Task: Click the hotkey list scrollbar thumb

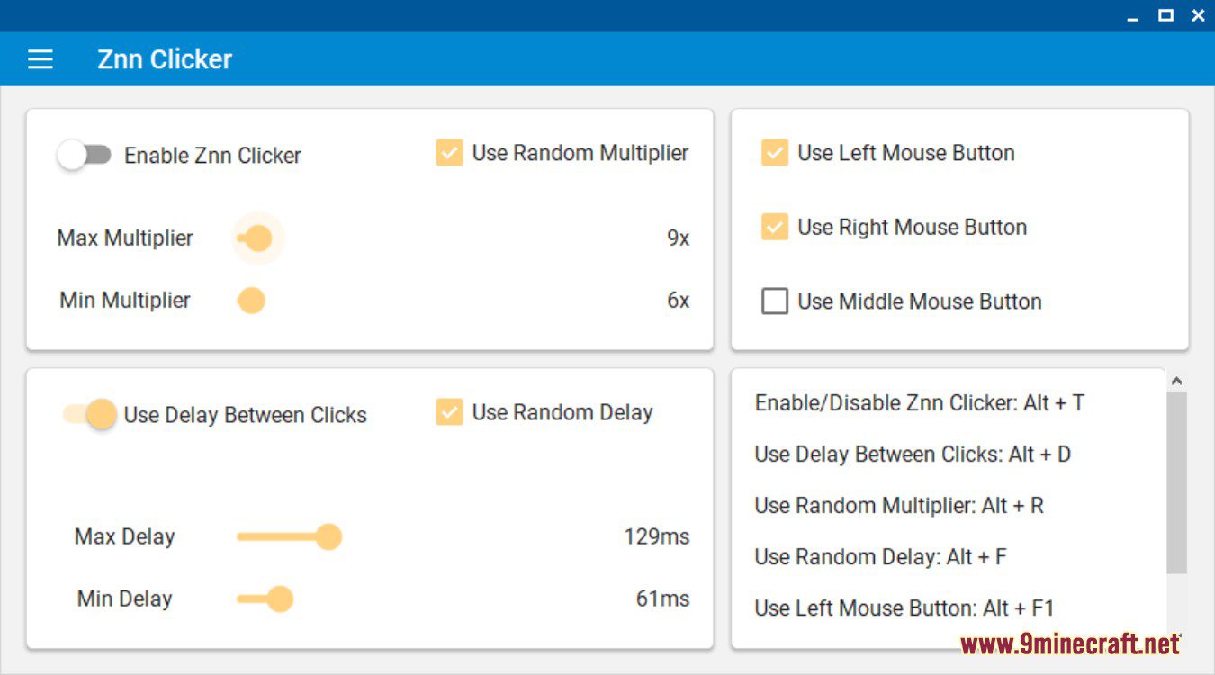Action: click(1176, 481)
